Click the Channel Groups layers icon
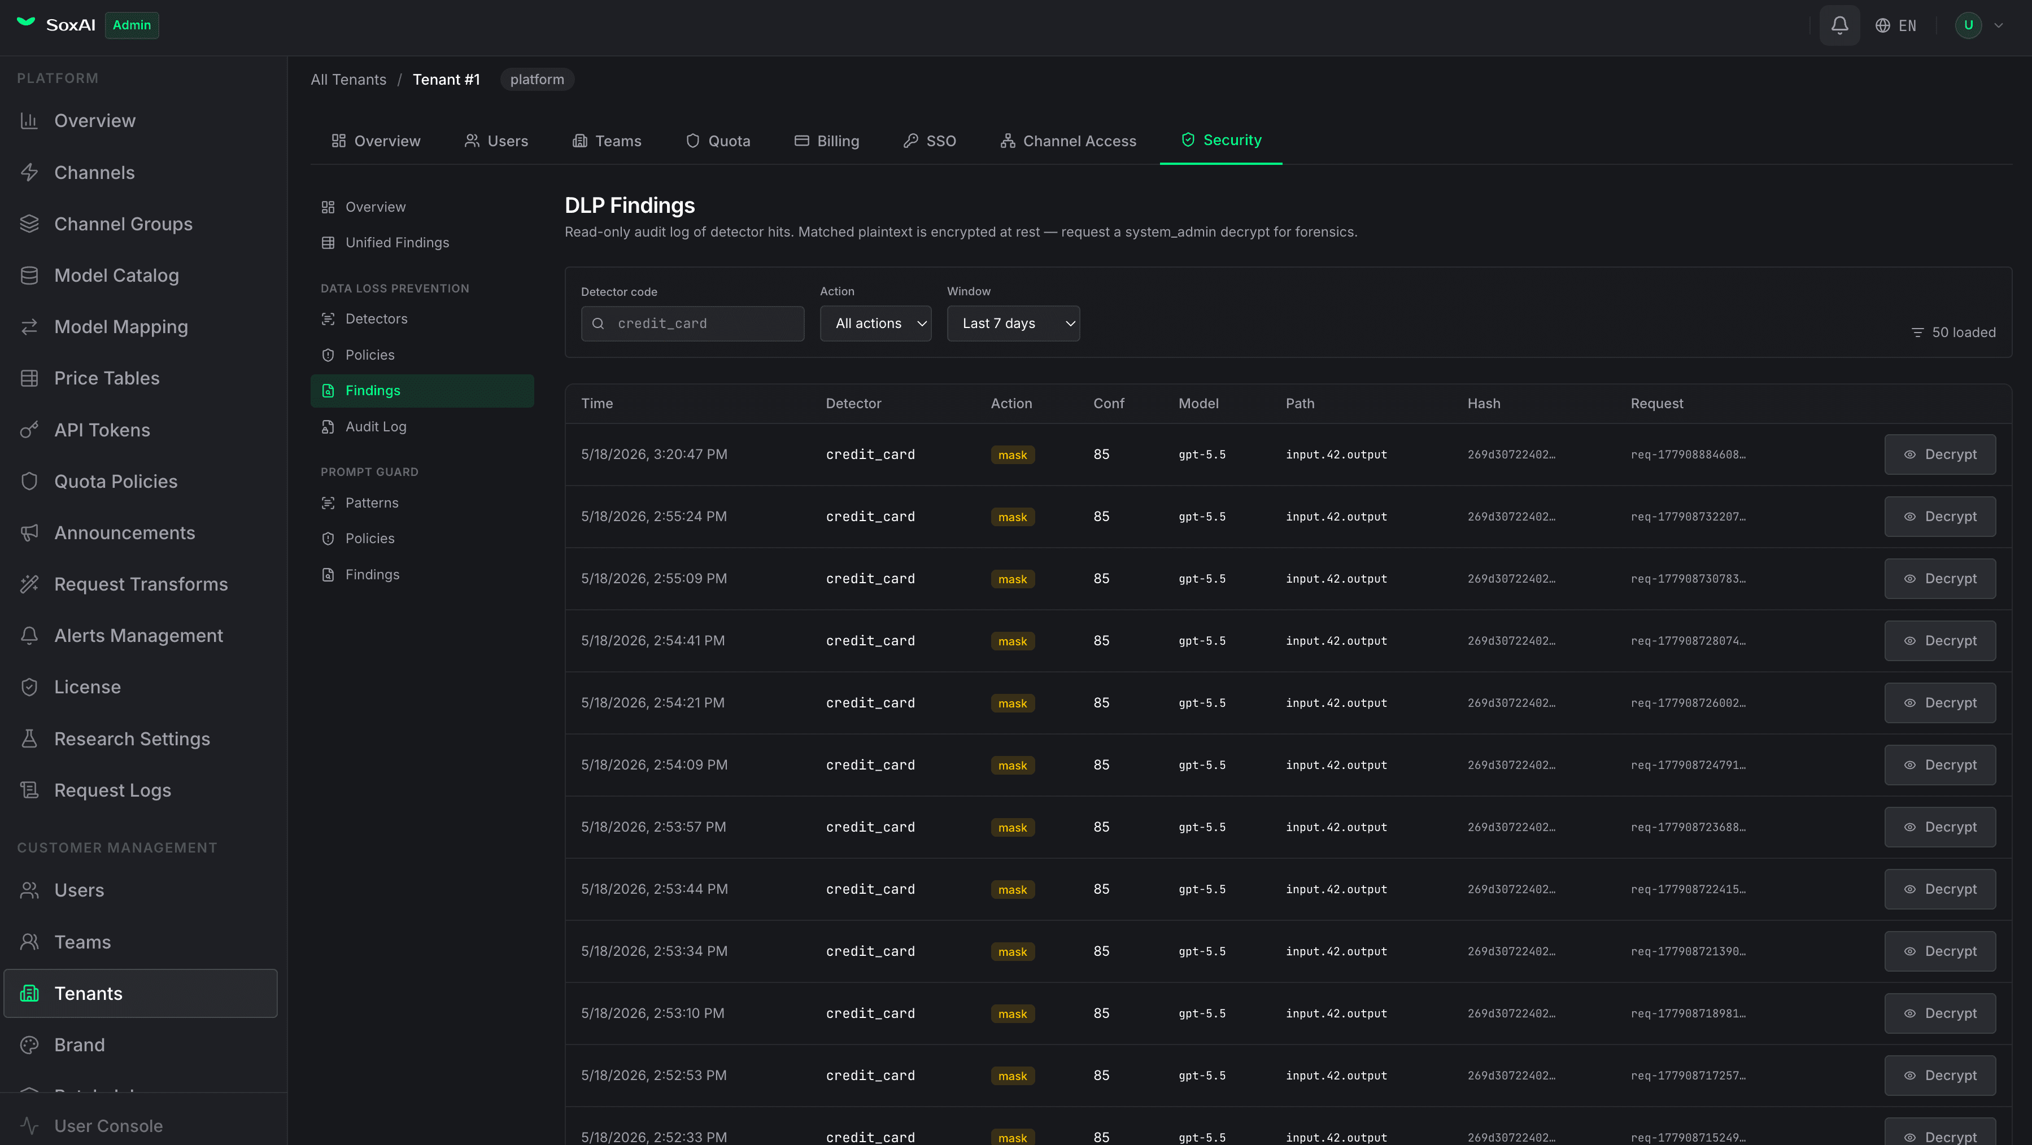2032x1145 pixels. [29, 224]
